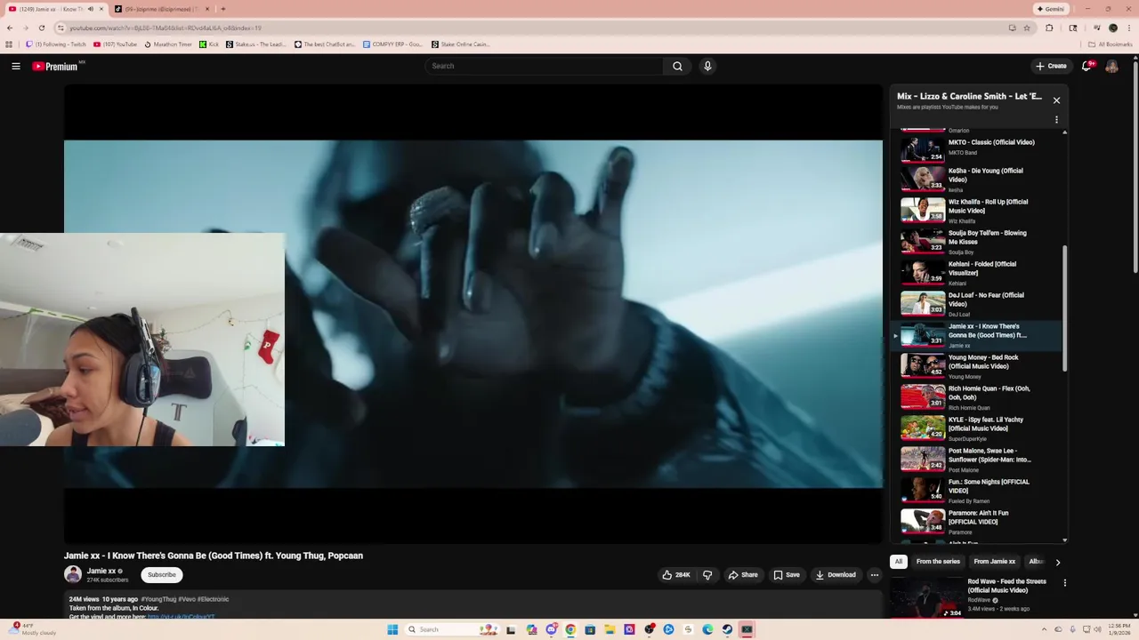This screenshot has width=1139, height=640.
Task: Play Ke$ha - Die Young from the mix
Action: click(977, 180)
